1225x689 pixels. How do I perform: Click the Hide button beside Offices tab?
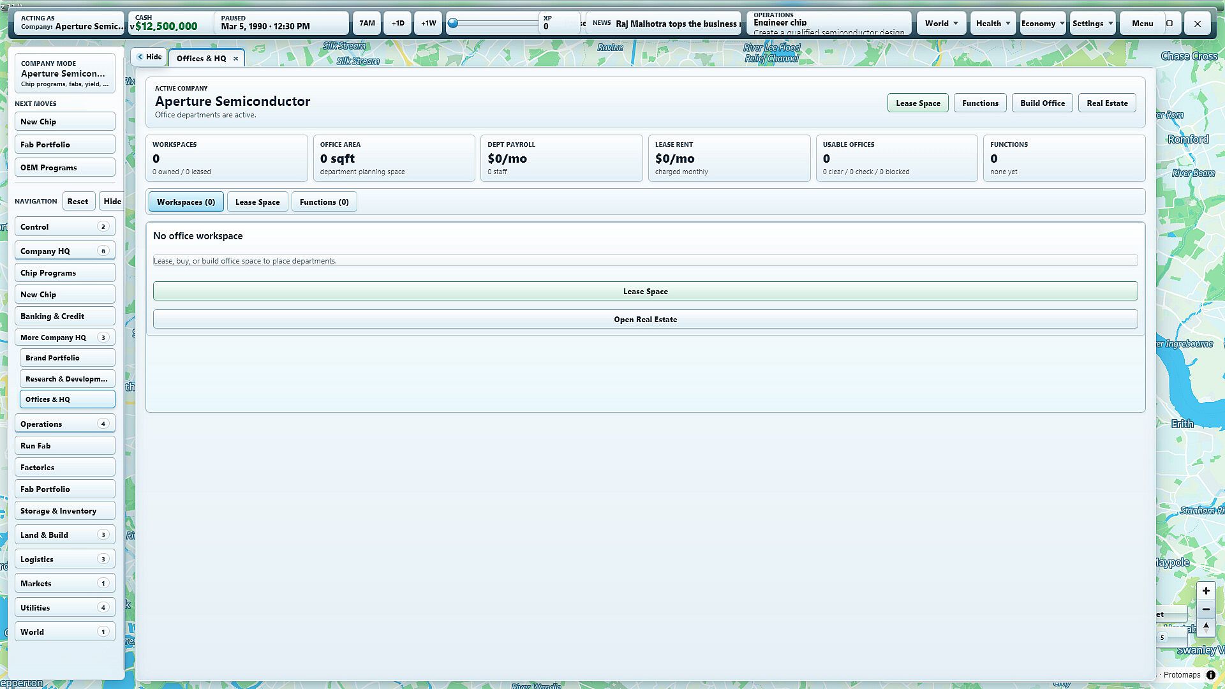tap(149, 57)
